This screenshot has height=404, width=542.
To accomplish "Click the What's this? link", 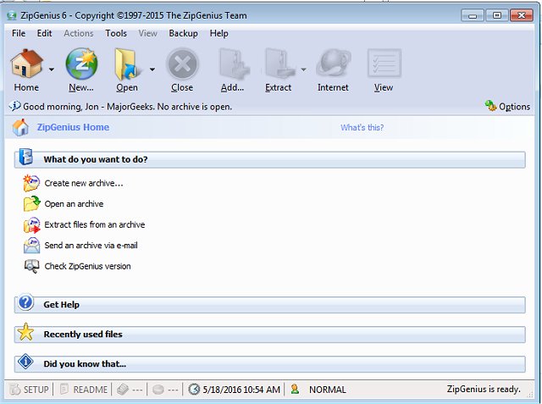I will [x=362, y=128].
